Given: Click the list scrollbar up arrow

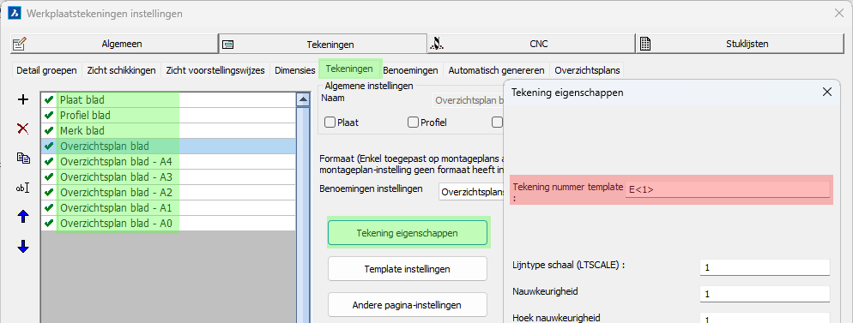Looking at the screenshot, I should point(302,100).
